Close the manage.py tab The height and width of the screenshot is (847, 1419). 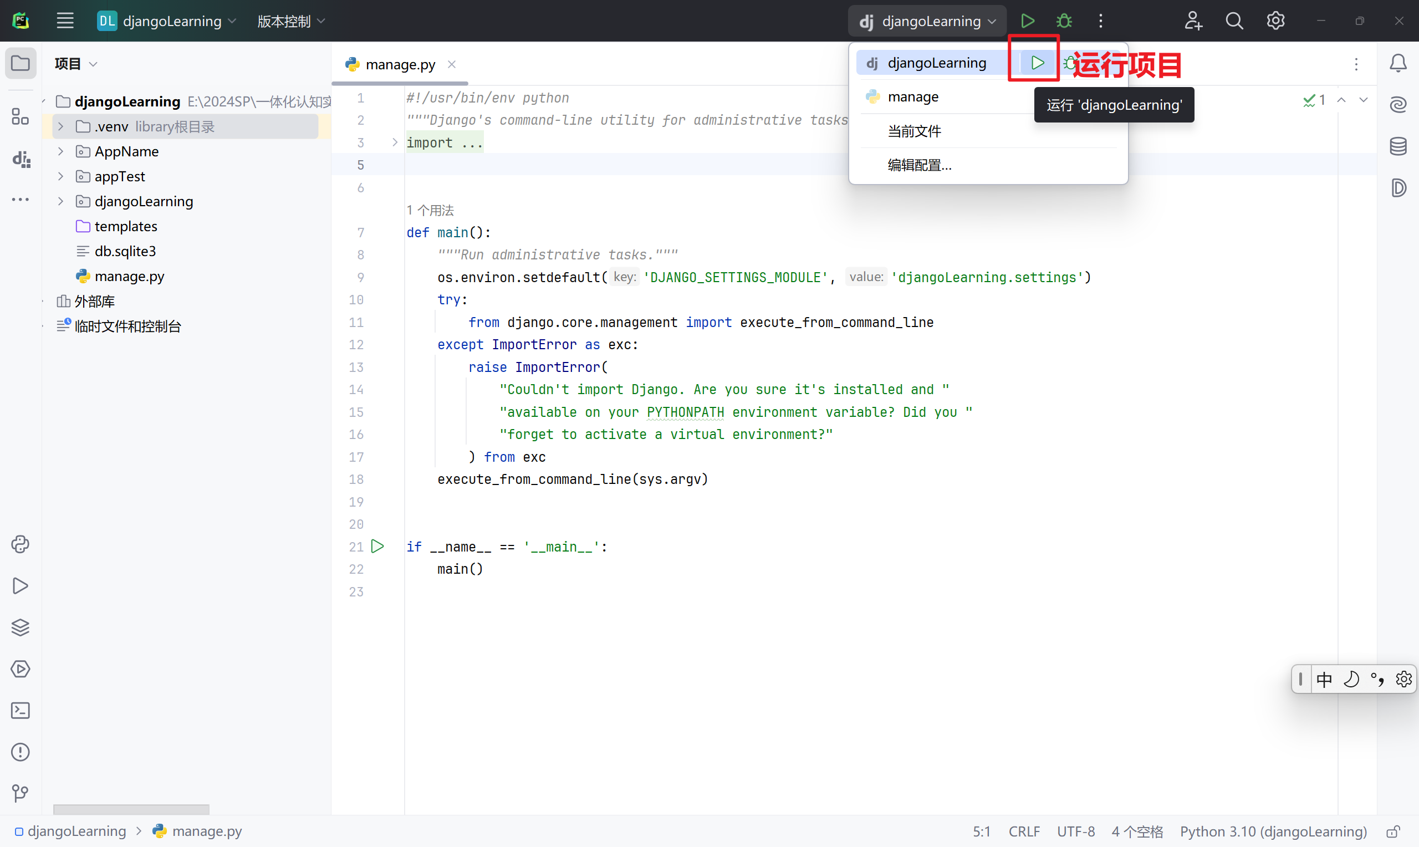coord(451,64)
